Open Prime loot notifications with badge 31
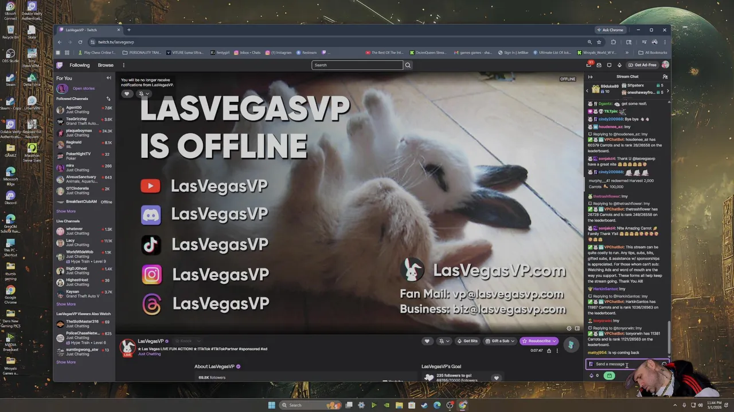This screenshot has height=412, width=734. click(589, 65)
